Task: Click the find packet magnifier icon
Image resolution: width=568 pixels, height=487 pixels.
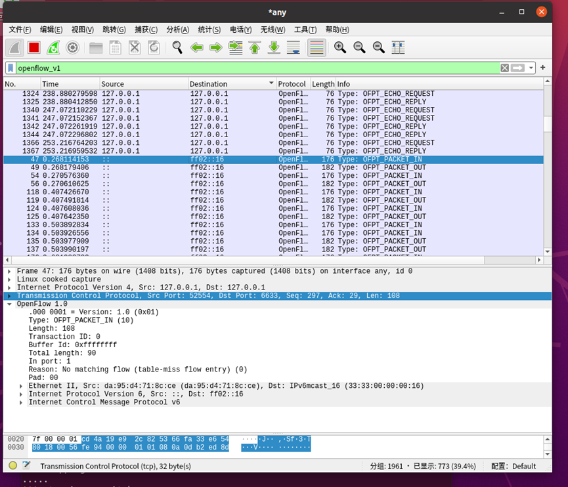Action: (177, 47)
